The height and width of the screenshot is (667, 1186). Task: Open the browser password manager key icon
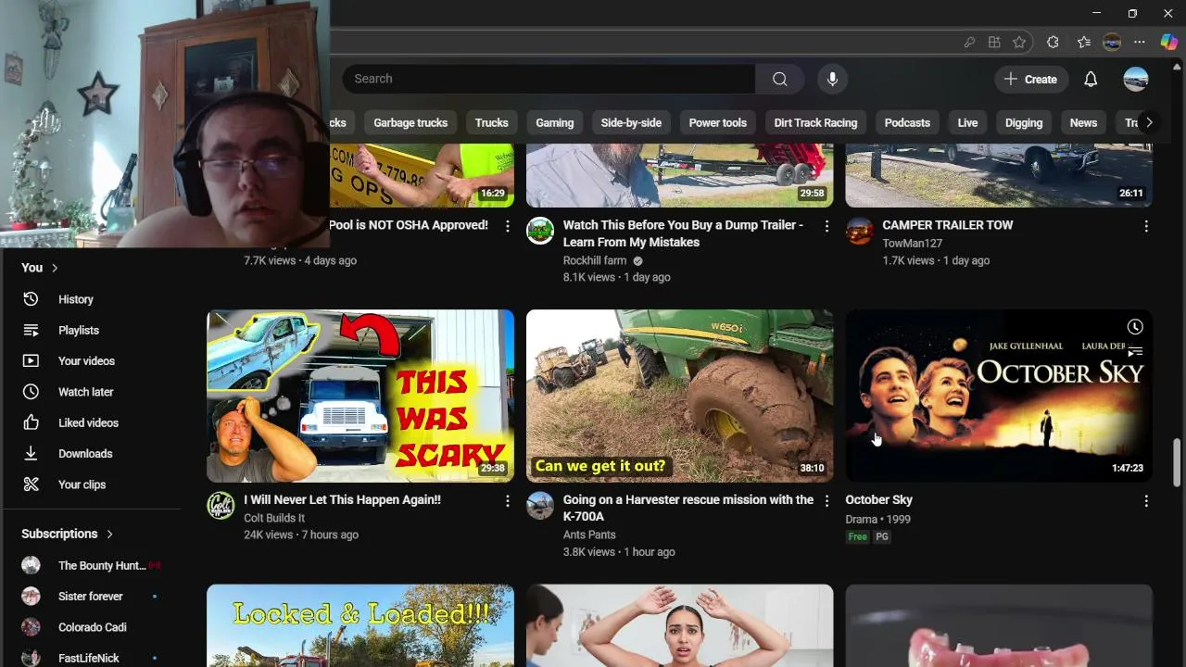click(x=969, y=42)
